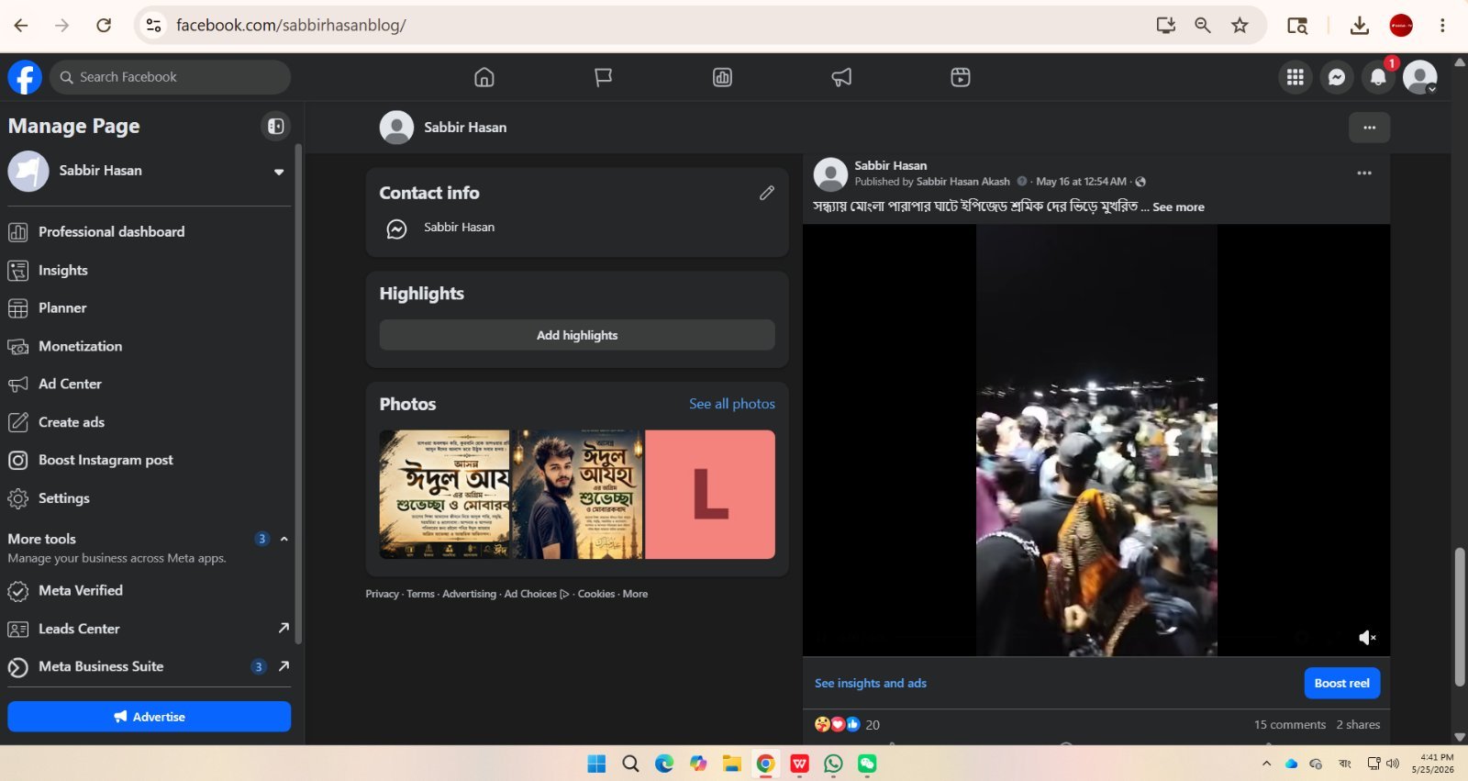The width and height of the screenshot is (1468, 781).
Task: Open See insights and ads link
Action: click(x=871, y=684)
